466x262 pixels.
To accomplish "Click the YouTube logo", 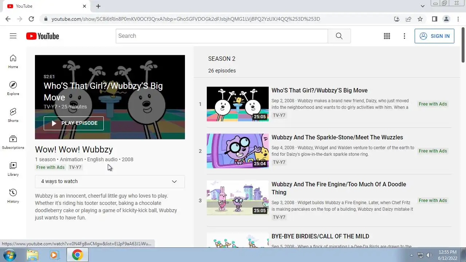I will (42, 36).
